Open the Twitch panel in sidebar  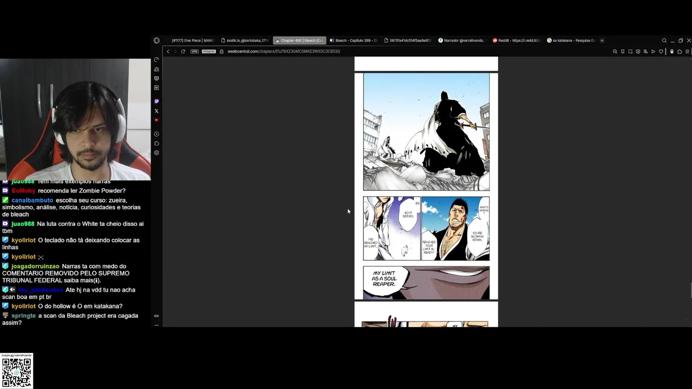coord(156,102)
